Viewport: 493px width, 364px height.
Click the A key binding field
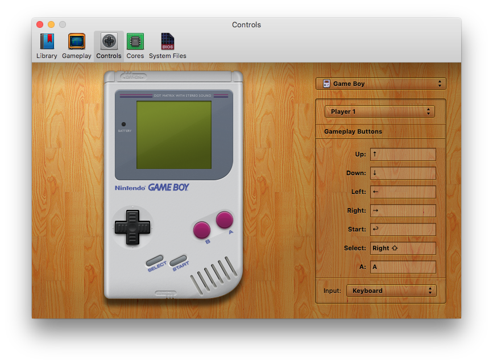tap(403, 267)
